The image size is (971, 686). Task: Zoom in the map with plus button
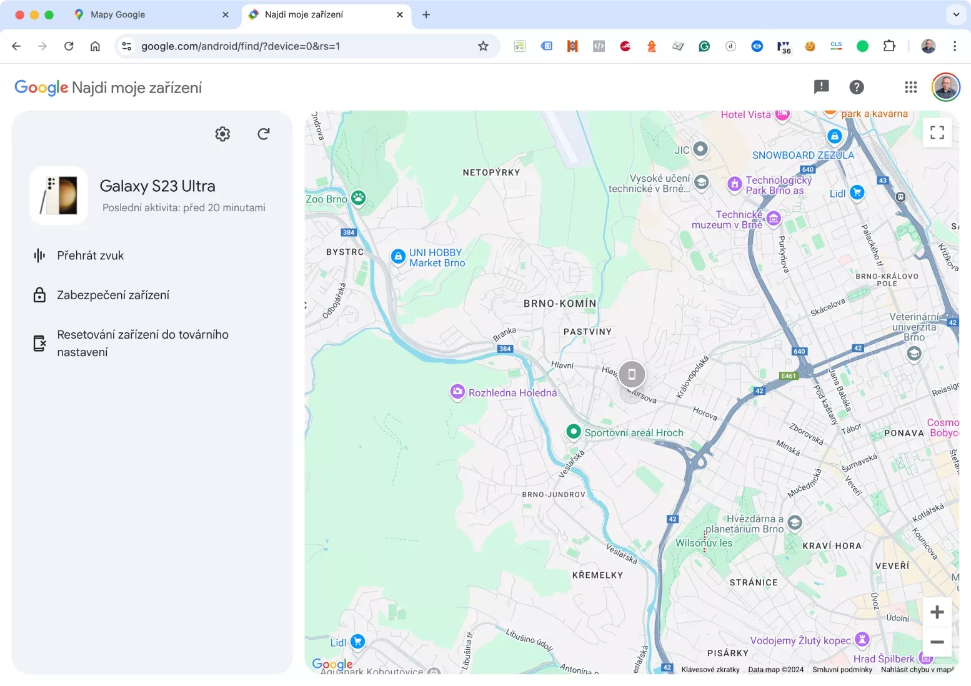(937, 612)
